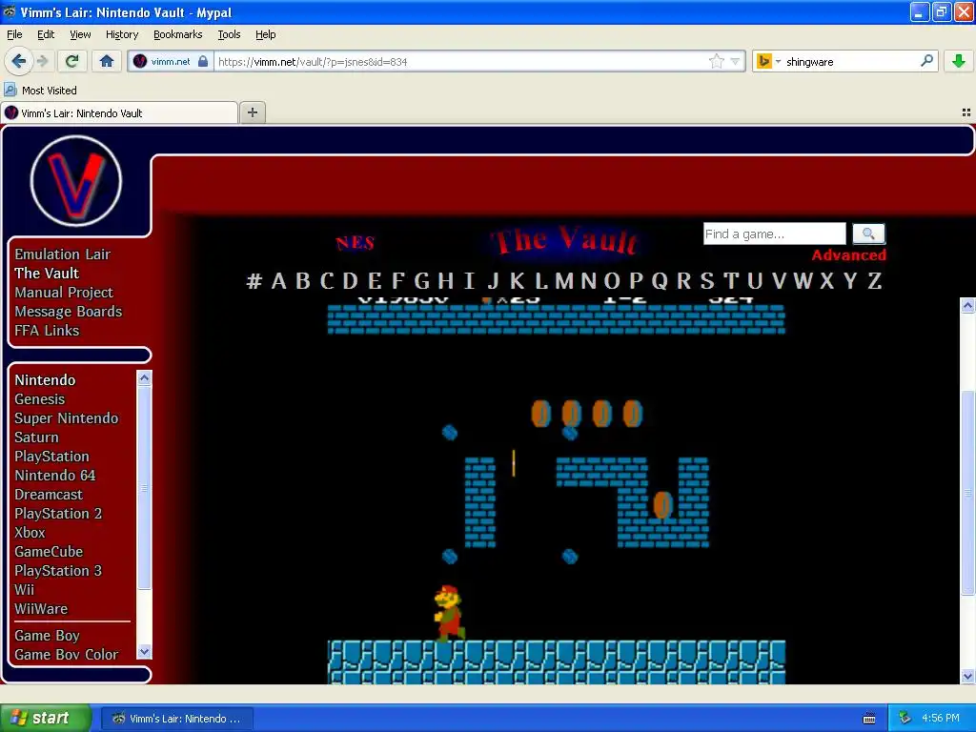Click the forward navigation arrow
This screenshot has width=976, height=732.
[42, 61]
